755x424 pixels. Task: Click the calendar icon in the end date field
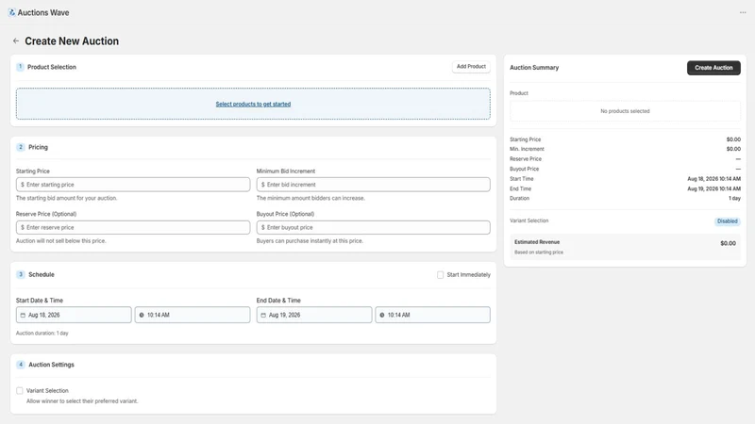(x=263, y=316)
